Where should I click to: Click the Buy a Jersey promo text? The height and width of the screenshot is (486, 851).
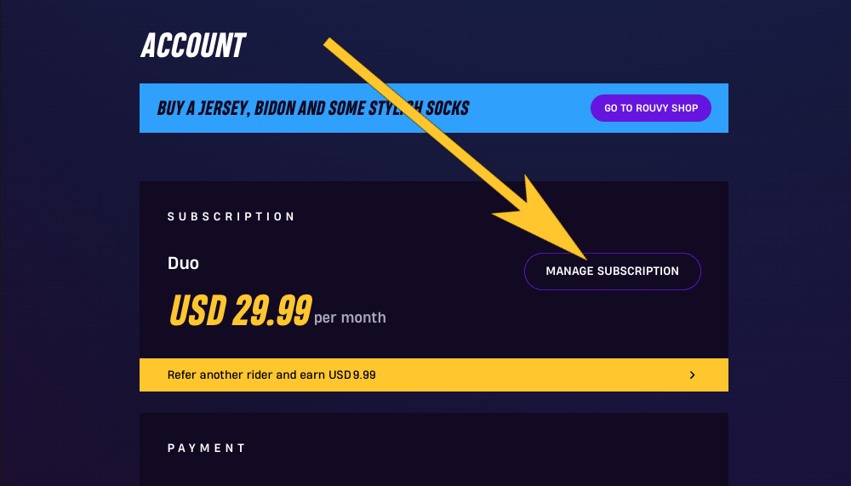pyautogui.click(x=313, y=108)
